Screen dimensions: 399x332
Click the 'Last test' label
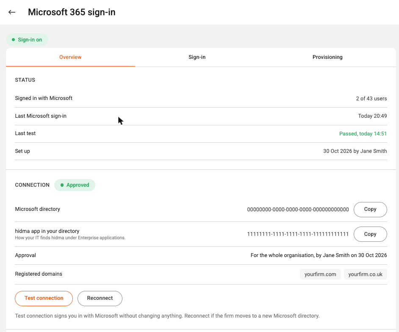pos(25,133)
